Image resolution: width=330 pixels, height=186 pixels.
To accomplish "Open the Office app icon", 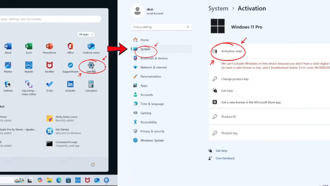I will (x=70, y=48).
